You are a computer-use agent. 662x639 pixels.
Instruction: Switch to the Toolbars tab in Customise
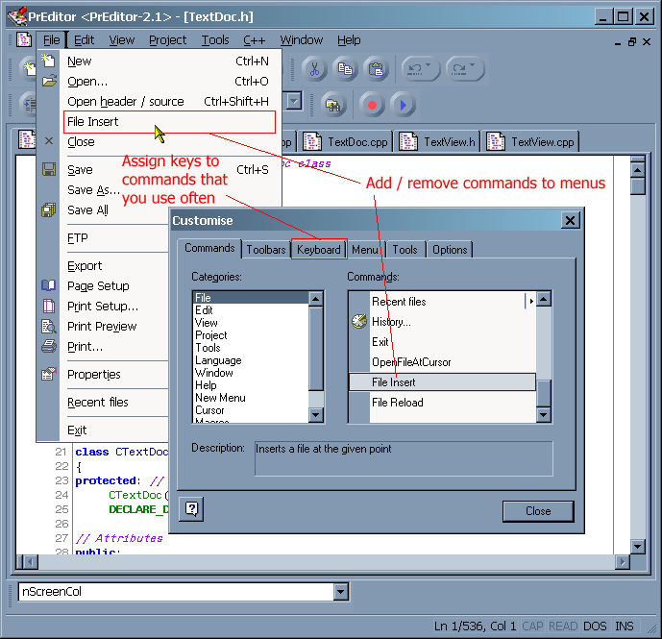pos(266,250)
